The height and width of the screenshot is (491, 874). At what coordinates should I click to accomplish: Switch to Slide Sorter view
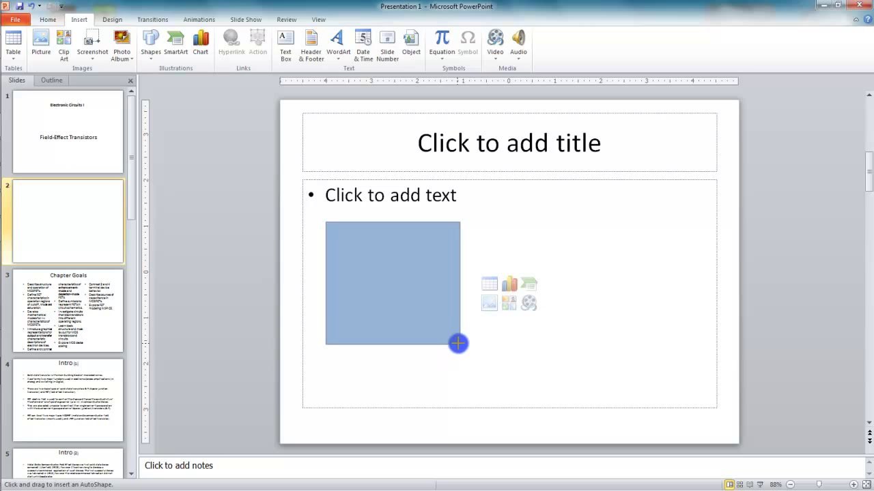(739, 484)
